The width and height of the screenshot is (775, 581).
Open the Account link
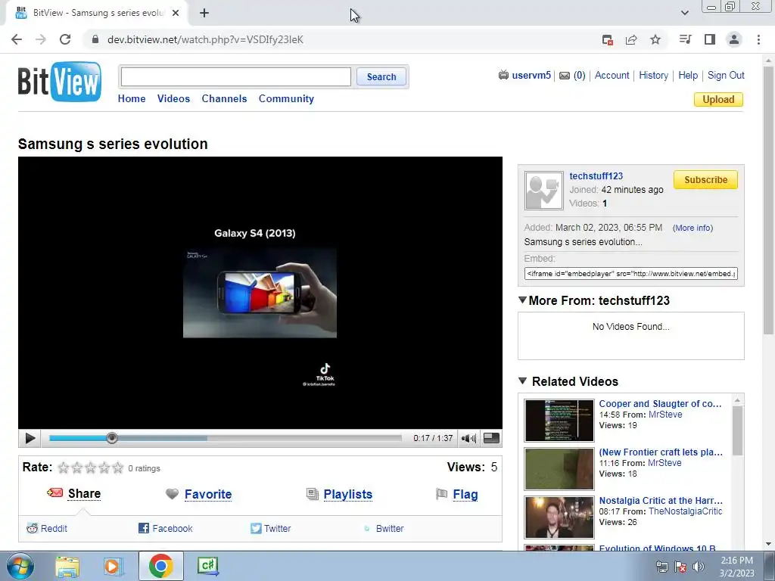(x=612, y=75)
